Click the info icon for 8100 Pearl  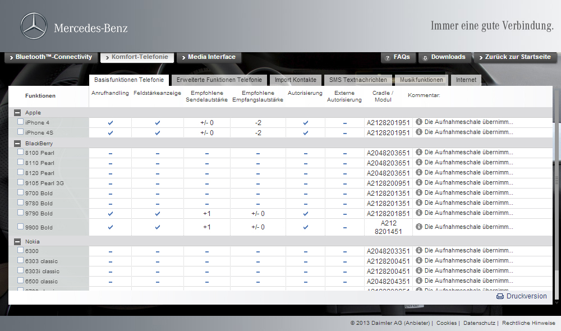(x=419, y=153)
